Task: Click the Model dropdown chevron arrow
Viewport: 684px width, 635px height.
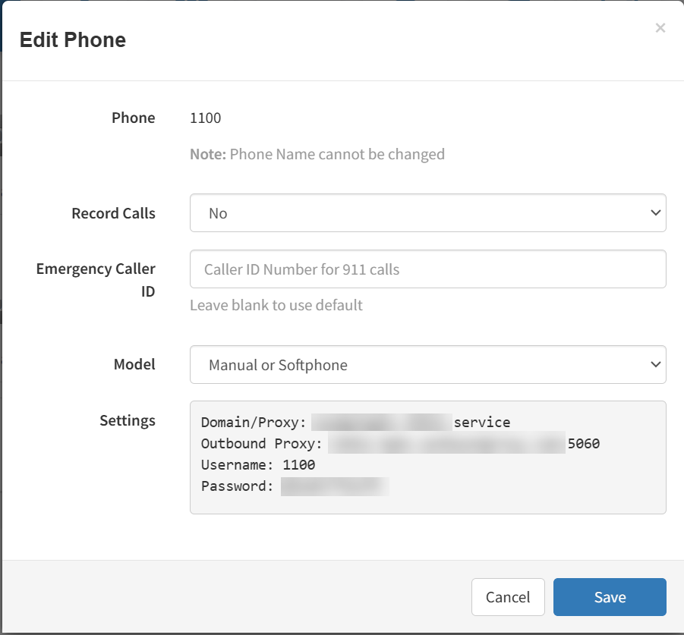Action: [655, 365]
